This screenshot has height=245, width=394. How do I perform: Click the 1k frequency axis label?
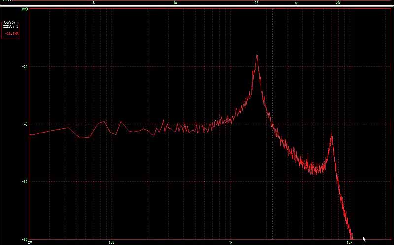[x=230, y=242]
